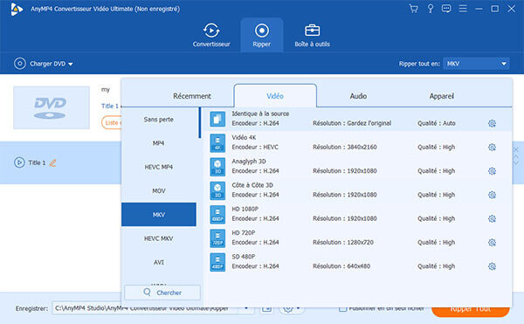
Task: Choose HEVC MP4 in format list
Action: point(159,167)
